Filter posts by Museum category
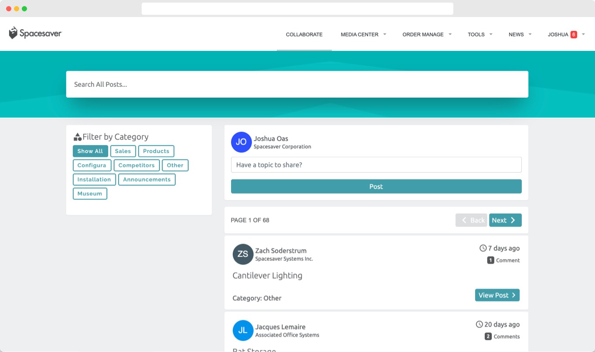 click(x=90, y=194)
